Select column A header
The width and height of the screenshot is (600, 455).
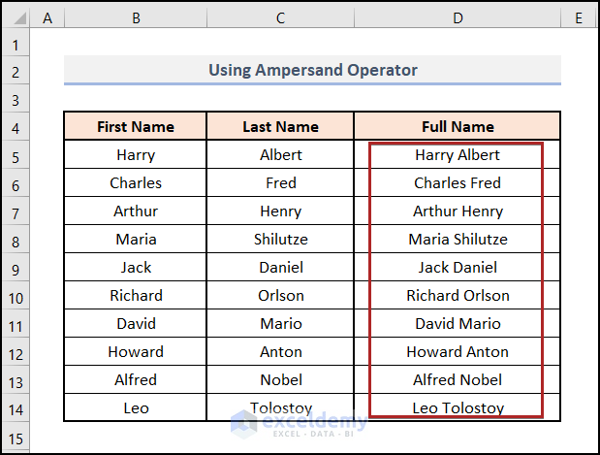pos(48,17)
